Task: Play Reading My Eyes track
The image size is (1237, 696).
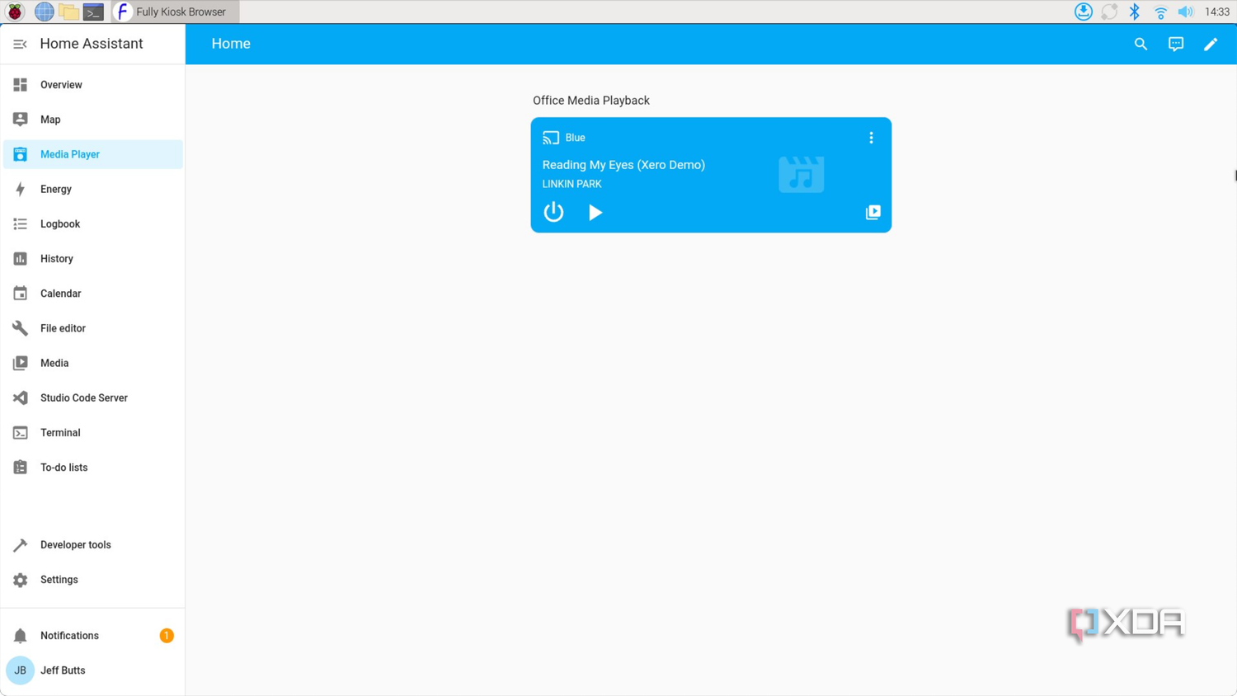Action: click(595, 213)
